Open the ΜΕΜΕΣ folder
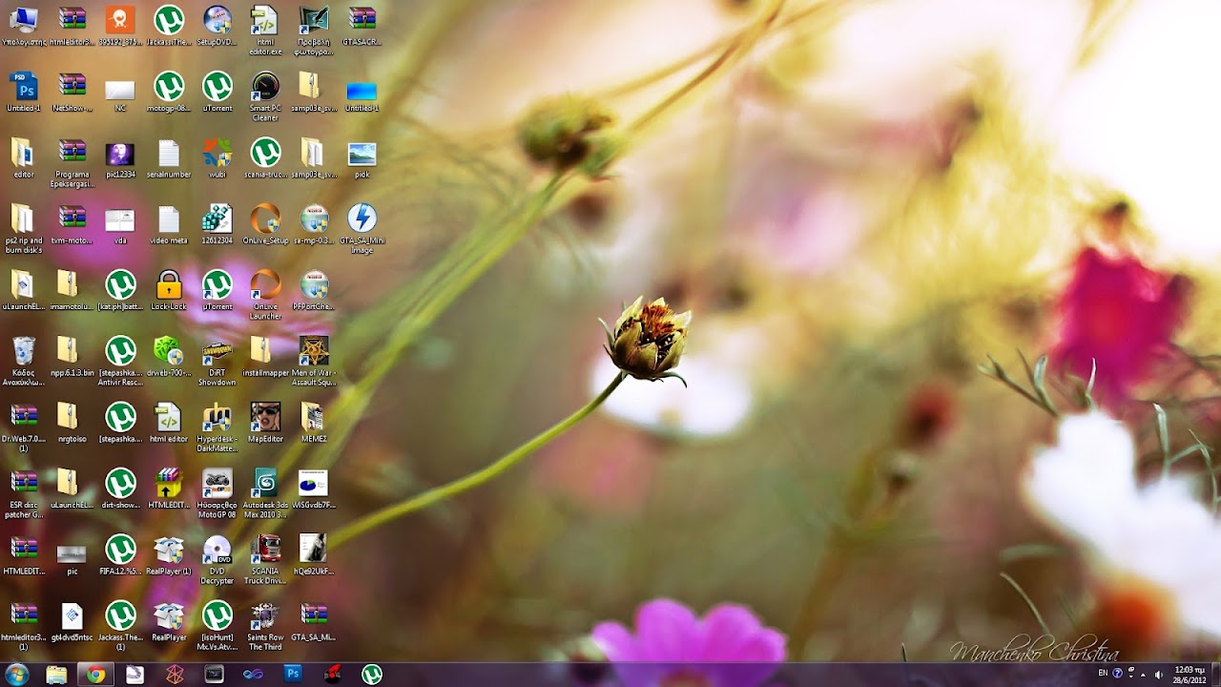1221x687 pixels. 314,423
